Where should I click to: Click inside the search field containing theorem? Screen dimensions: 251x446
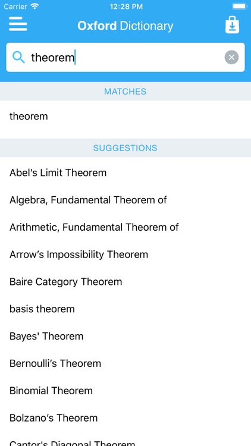pos(125,57)
